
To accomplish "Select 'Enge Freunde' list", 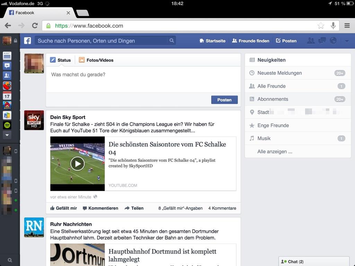I will tap(298, 125).
